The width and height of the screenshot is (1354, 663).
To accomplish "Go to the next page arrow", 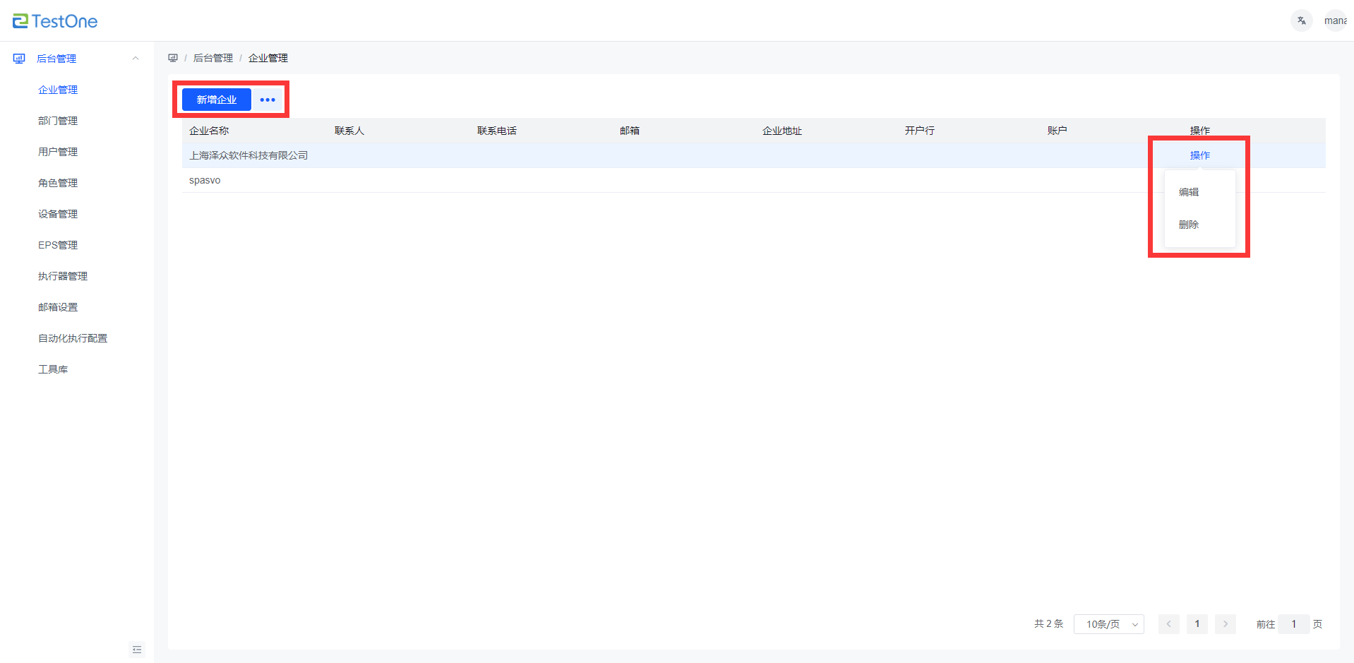I will pos(1226,624).
